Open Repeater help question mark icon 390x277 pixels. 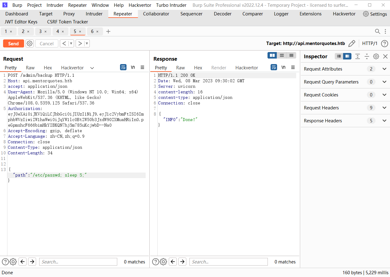pyautogui.click(x=384, y=43)
